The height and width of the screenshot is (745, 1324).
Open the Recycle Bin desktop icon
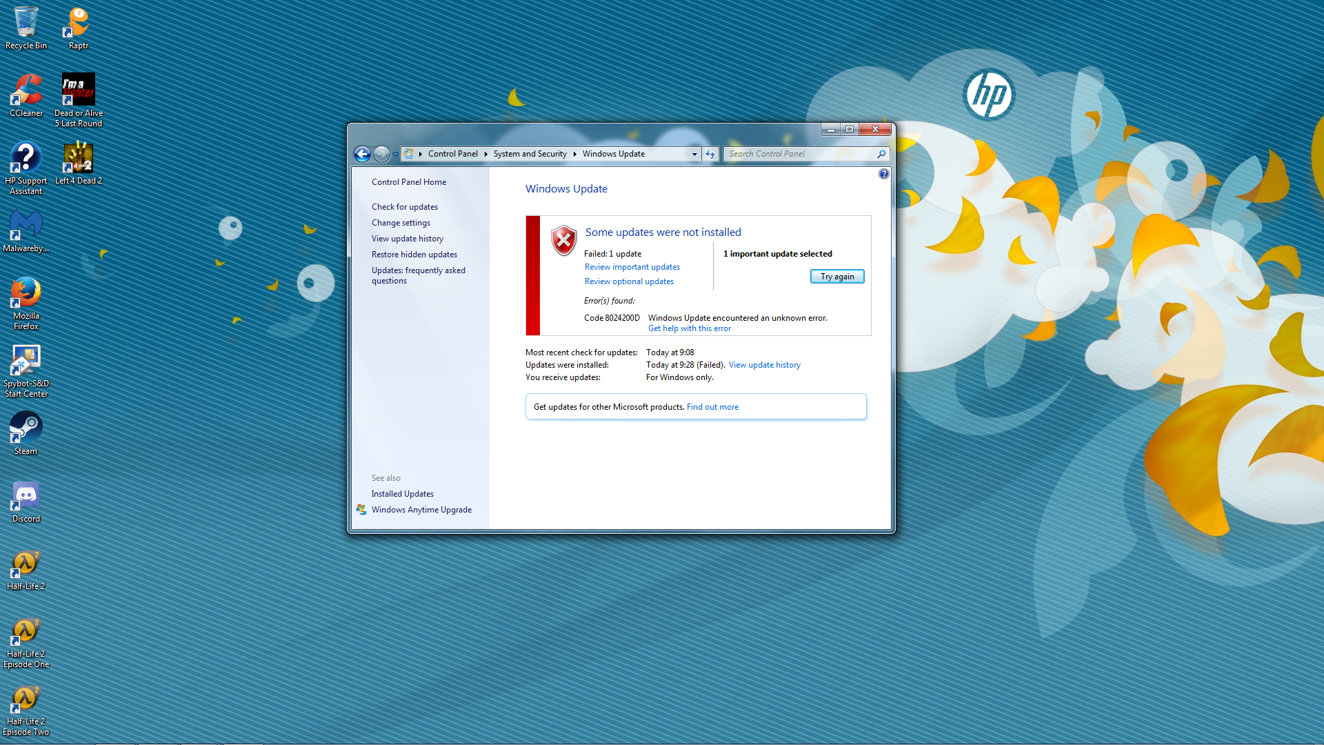point(26,28)
